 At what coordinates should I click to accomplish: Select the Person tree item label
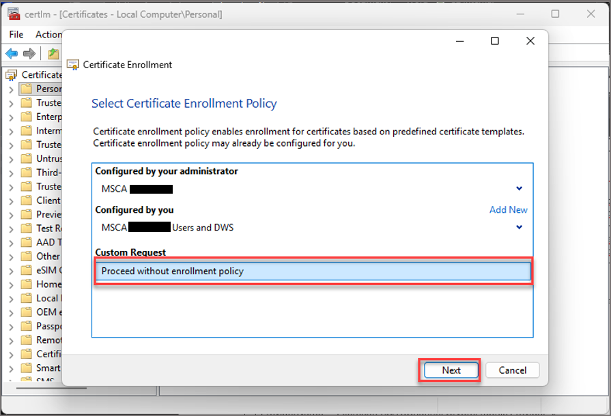pyautogui.click(x=48, y=89)
